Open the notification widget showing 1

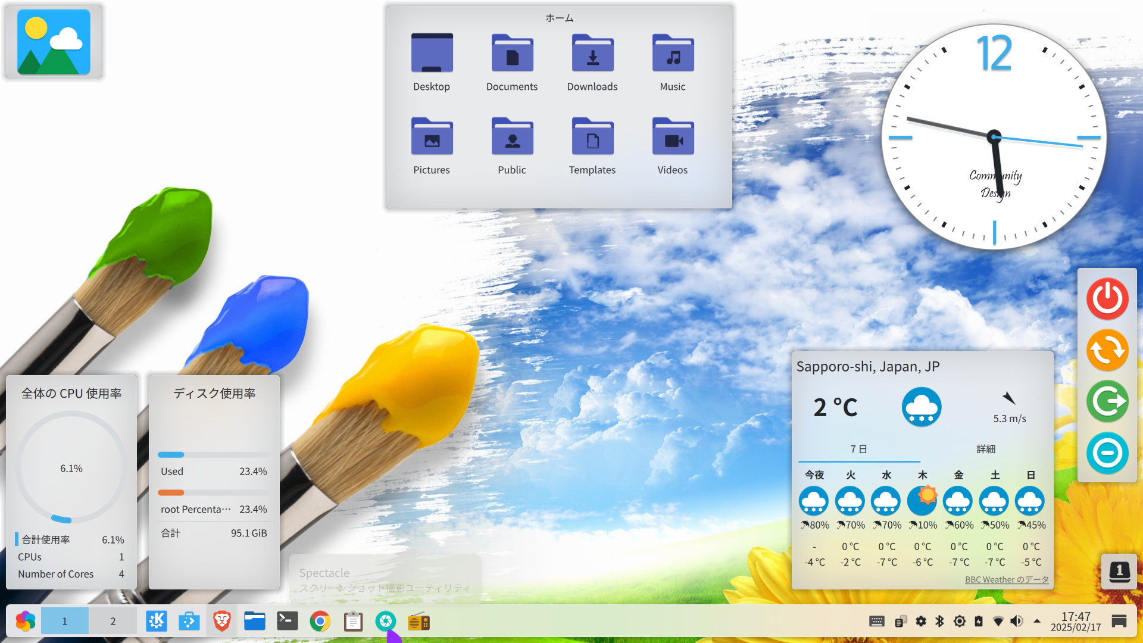tap(1119, 572)
